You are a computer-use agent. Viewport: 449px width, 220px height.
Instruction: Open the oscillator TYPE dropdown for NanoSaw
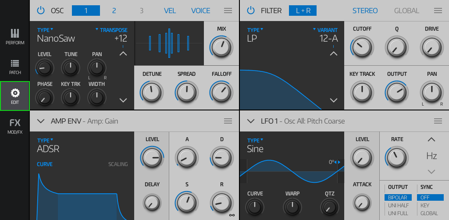click(45, 30)
